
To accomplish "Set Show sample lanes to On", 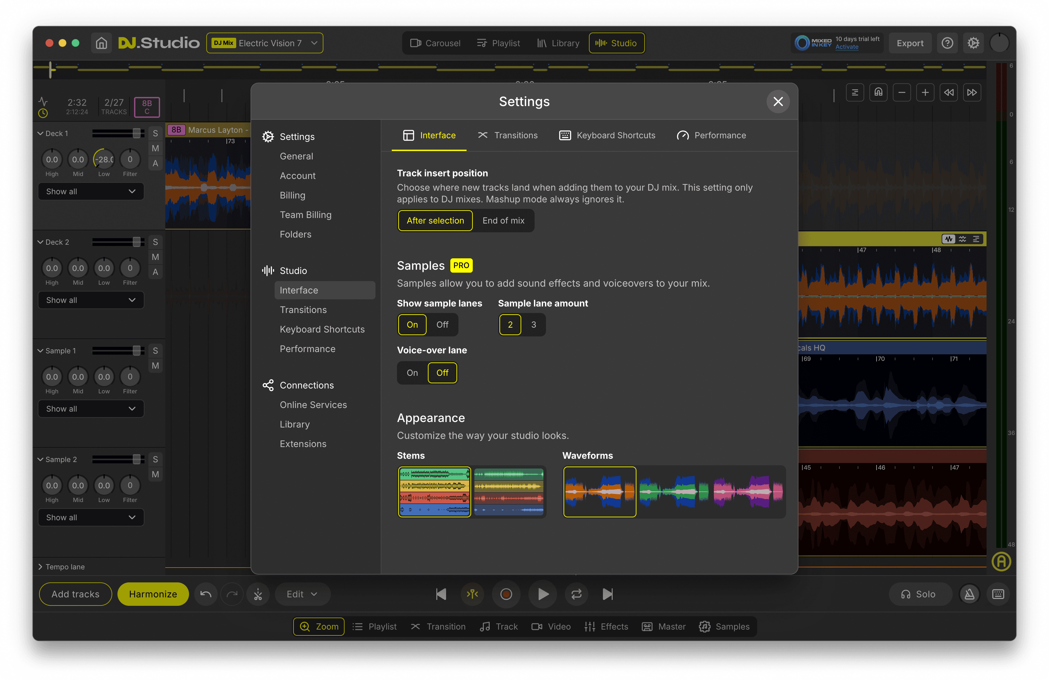I will (x=412, y=324).
